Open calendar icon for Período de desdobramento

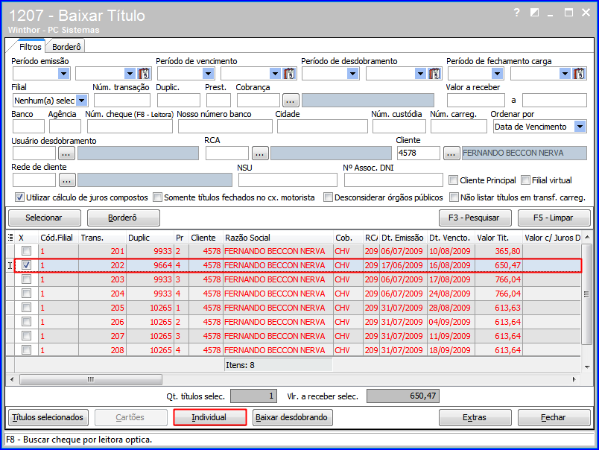[x=434, y=73]
